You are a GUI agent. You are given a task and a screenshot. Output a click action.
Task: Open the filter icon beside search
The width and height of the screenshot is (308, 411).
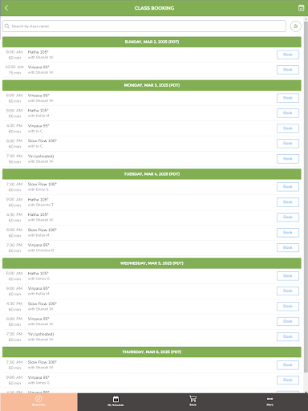[x=296, y=26]
